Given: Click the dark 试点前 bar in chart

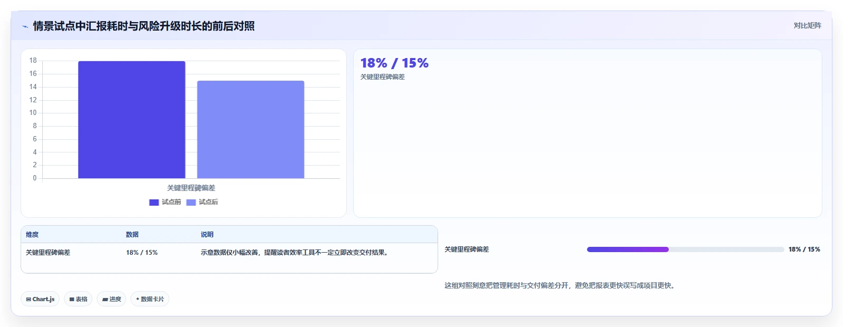Looking at the screenshot, I should (x=131, y=120).
